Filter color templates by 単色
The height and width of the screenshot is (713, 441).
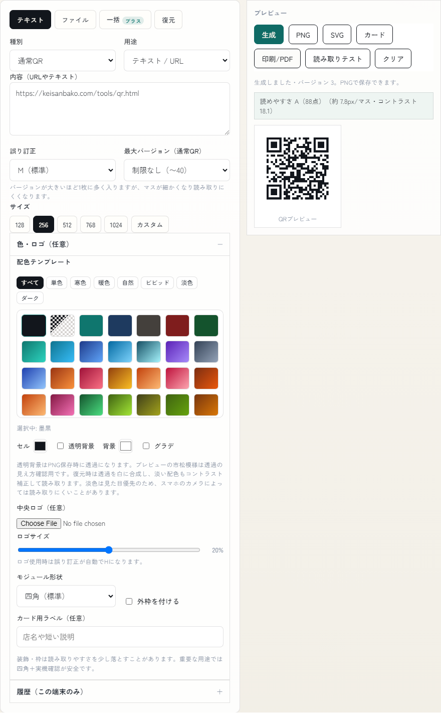(x=57, y=282)
